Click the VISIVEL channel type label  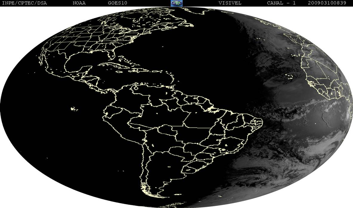(x=230, y=3)
